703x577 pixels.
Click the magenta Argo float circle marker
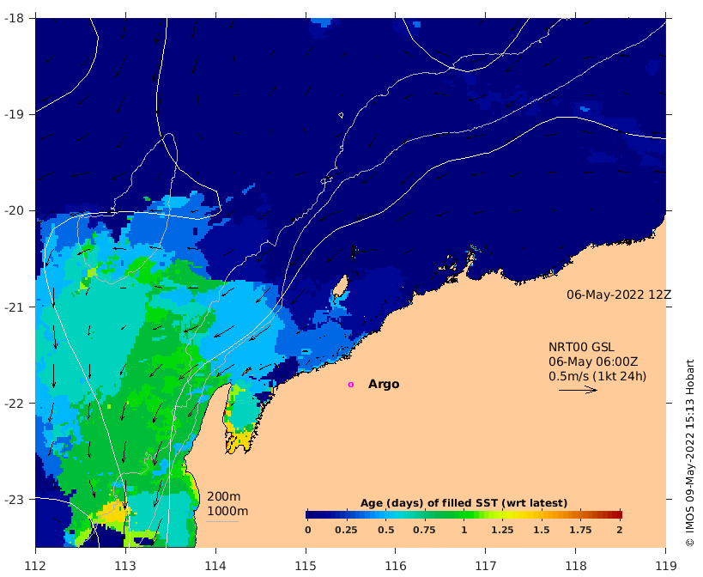[x=350, y=385]
